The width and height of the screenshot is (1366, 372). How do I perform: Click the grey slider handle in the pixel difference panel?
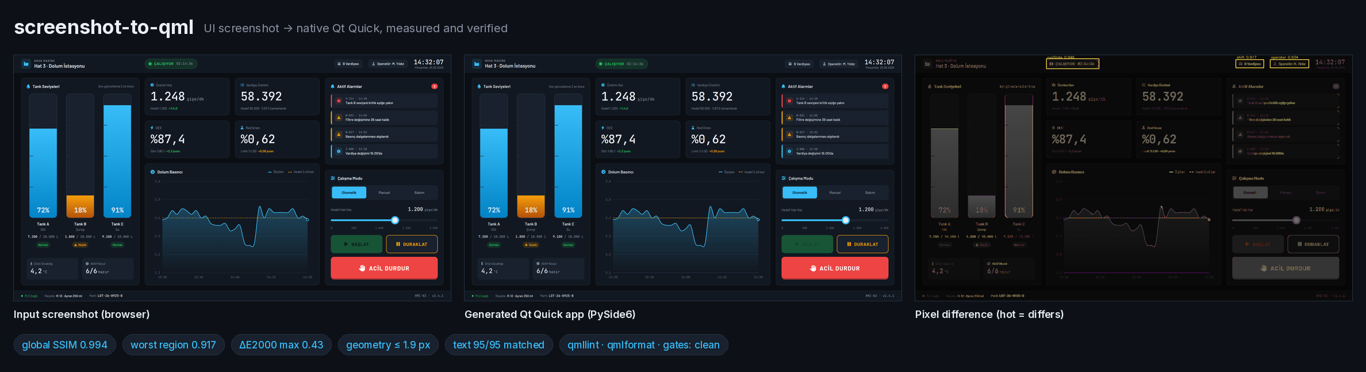pyautogui.click(x=1296, y=220)
